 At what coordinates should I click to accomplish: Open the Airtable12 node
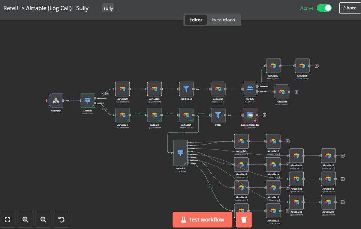pyautogui.click(x=328, y=156)
